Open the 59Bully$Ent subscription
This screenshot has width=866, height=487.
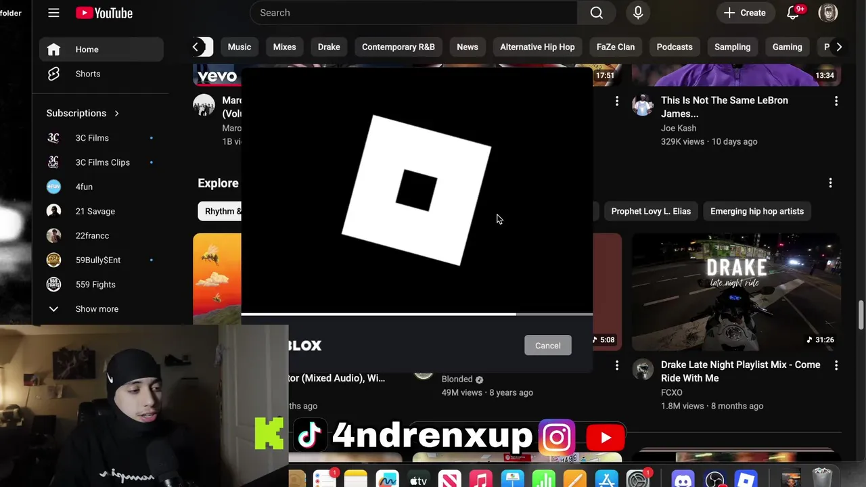click(101, 260)
